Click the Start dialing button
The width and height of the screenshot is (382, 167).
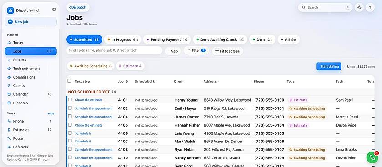329,67
